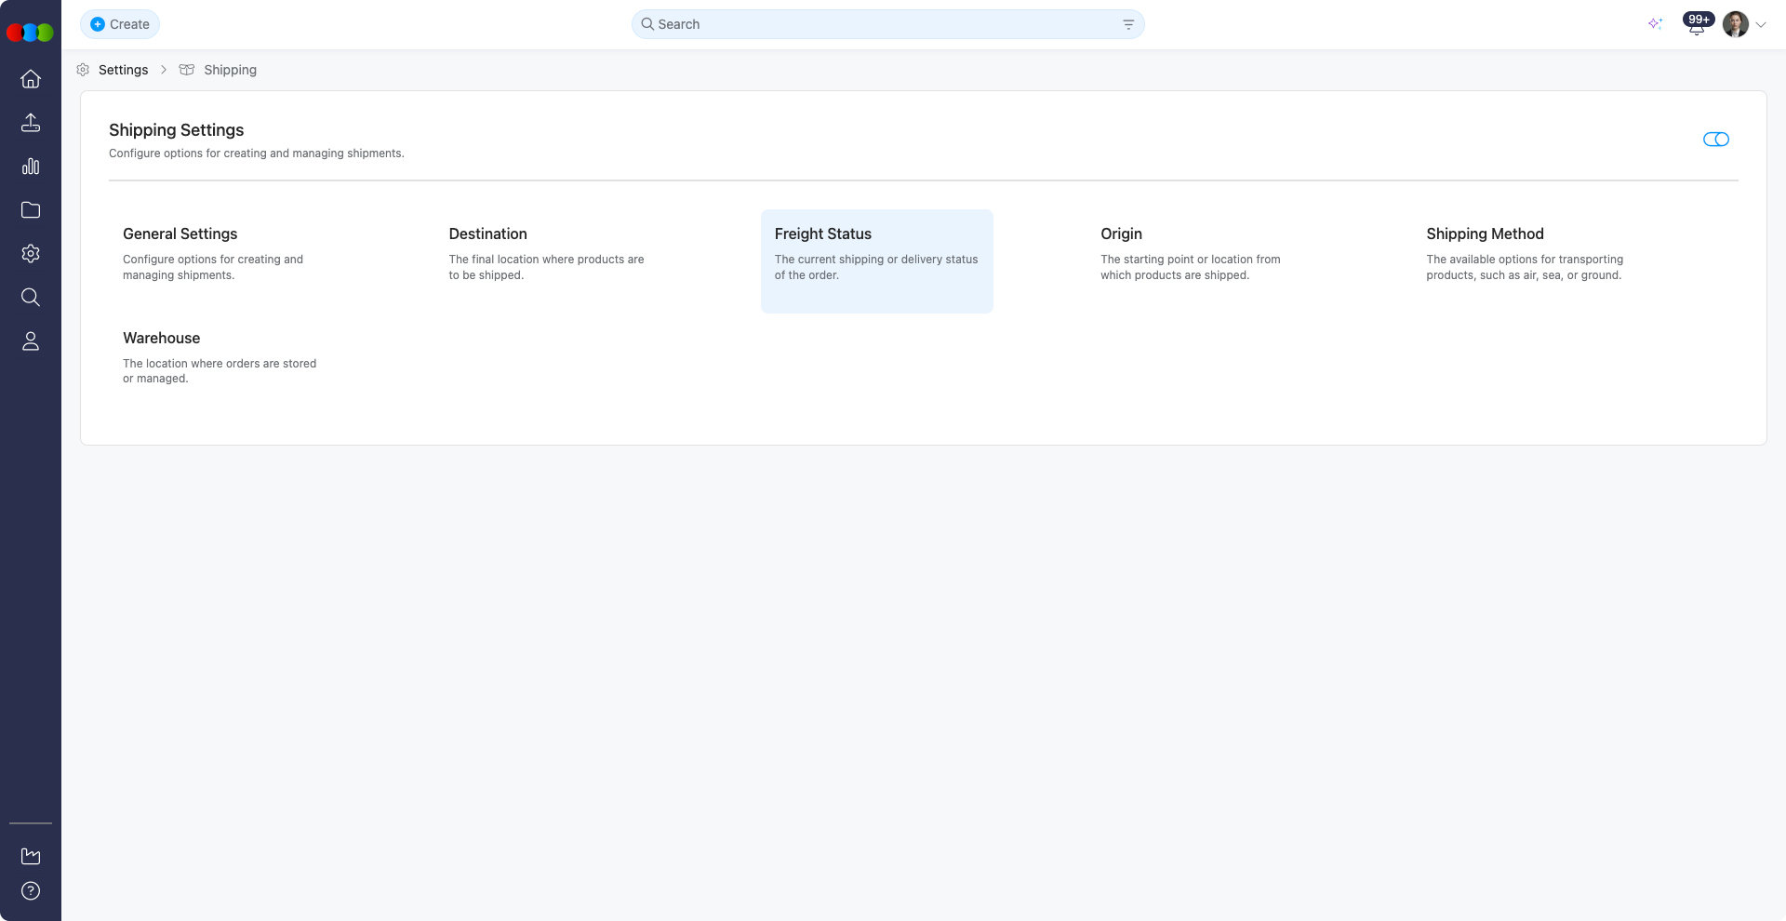
Task: Open search filter options icon
Action: (1127, 24)
